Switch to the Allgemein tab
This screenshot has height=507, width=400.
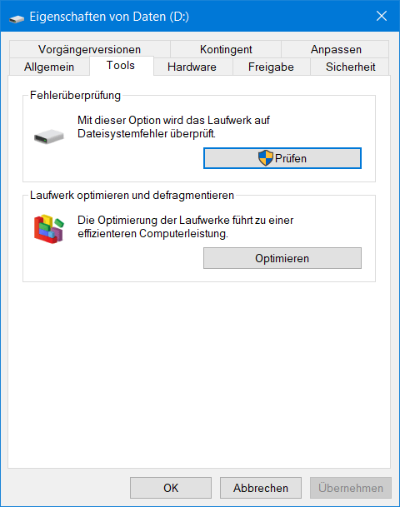(x=49, y=67)
